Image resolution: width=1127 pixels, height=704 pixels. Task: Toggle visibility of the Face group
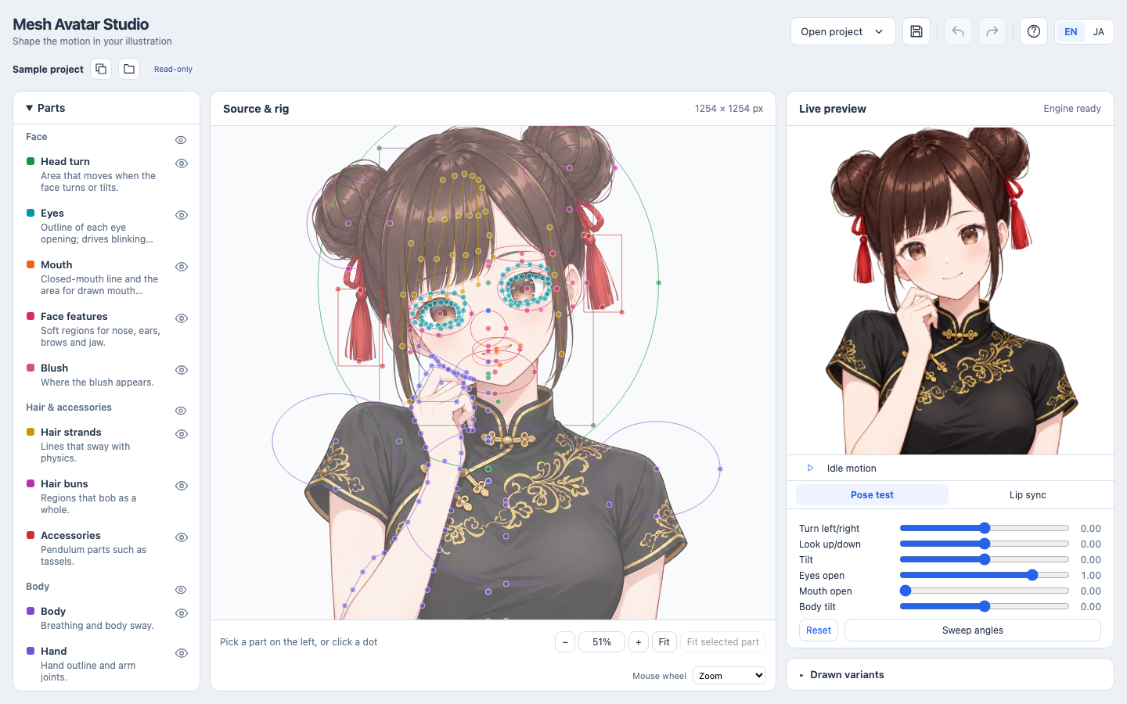click(181, 140)
